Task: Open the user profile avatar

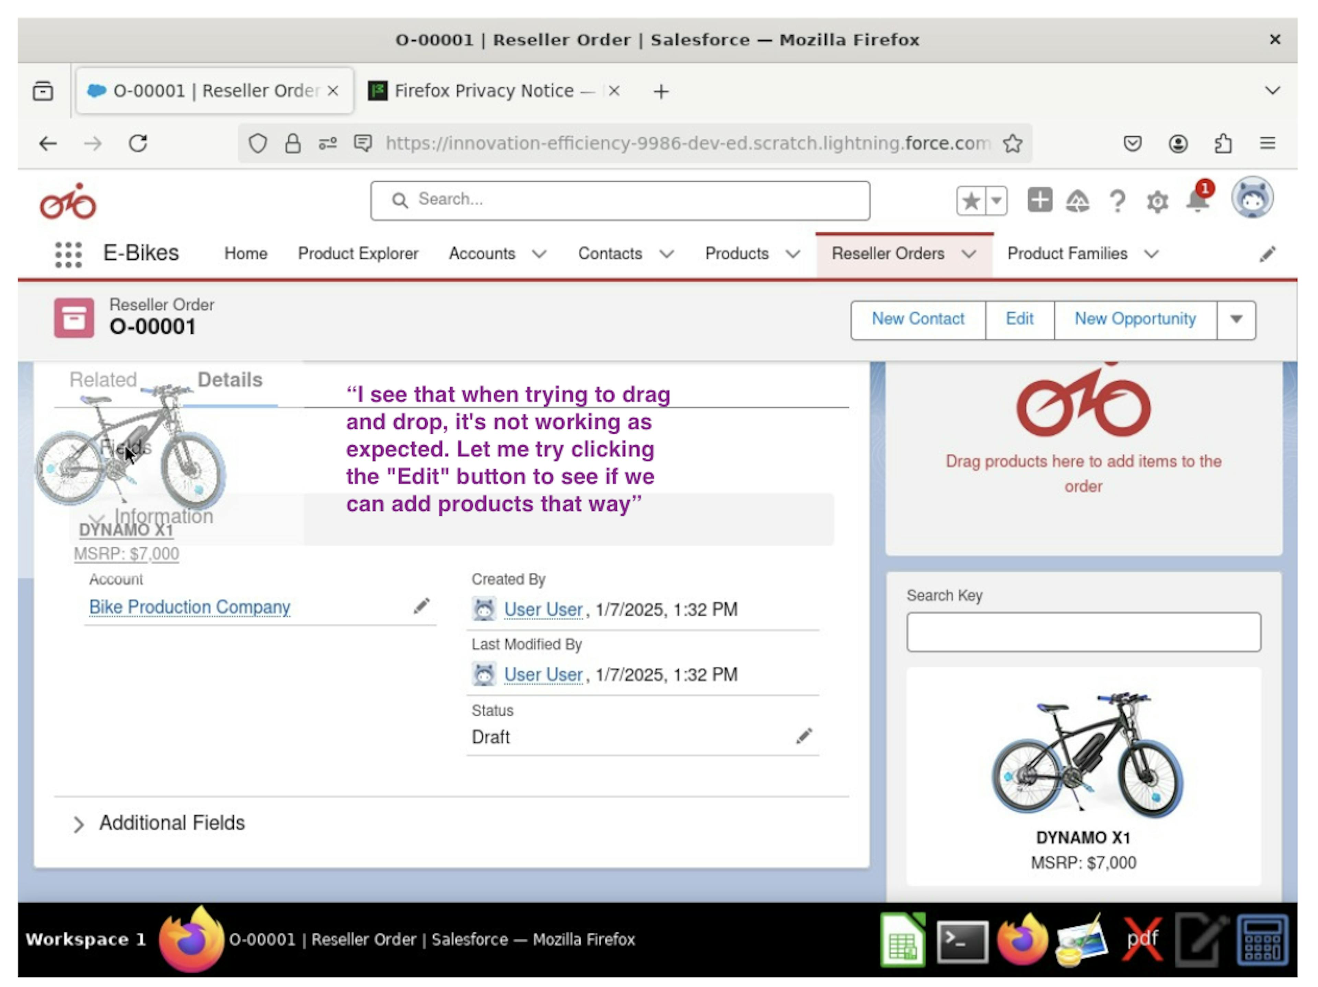Action: (1252, 198)
